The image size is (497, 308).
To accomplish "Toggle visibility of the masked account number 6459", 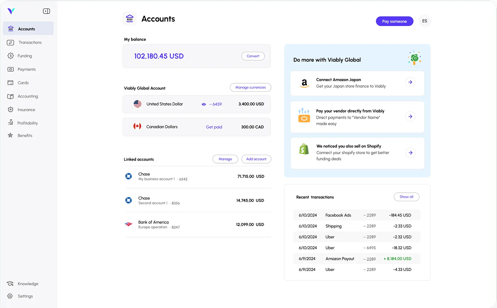I will 203,104.
